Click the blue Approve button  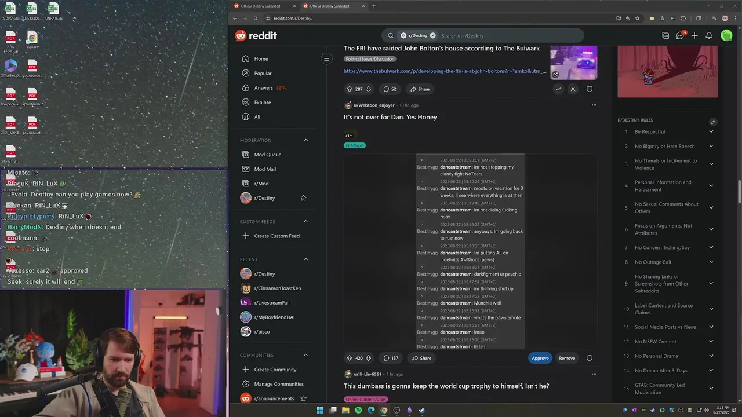pos(540,358)
